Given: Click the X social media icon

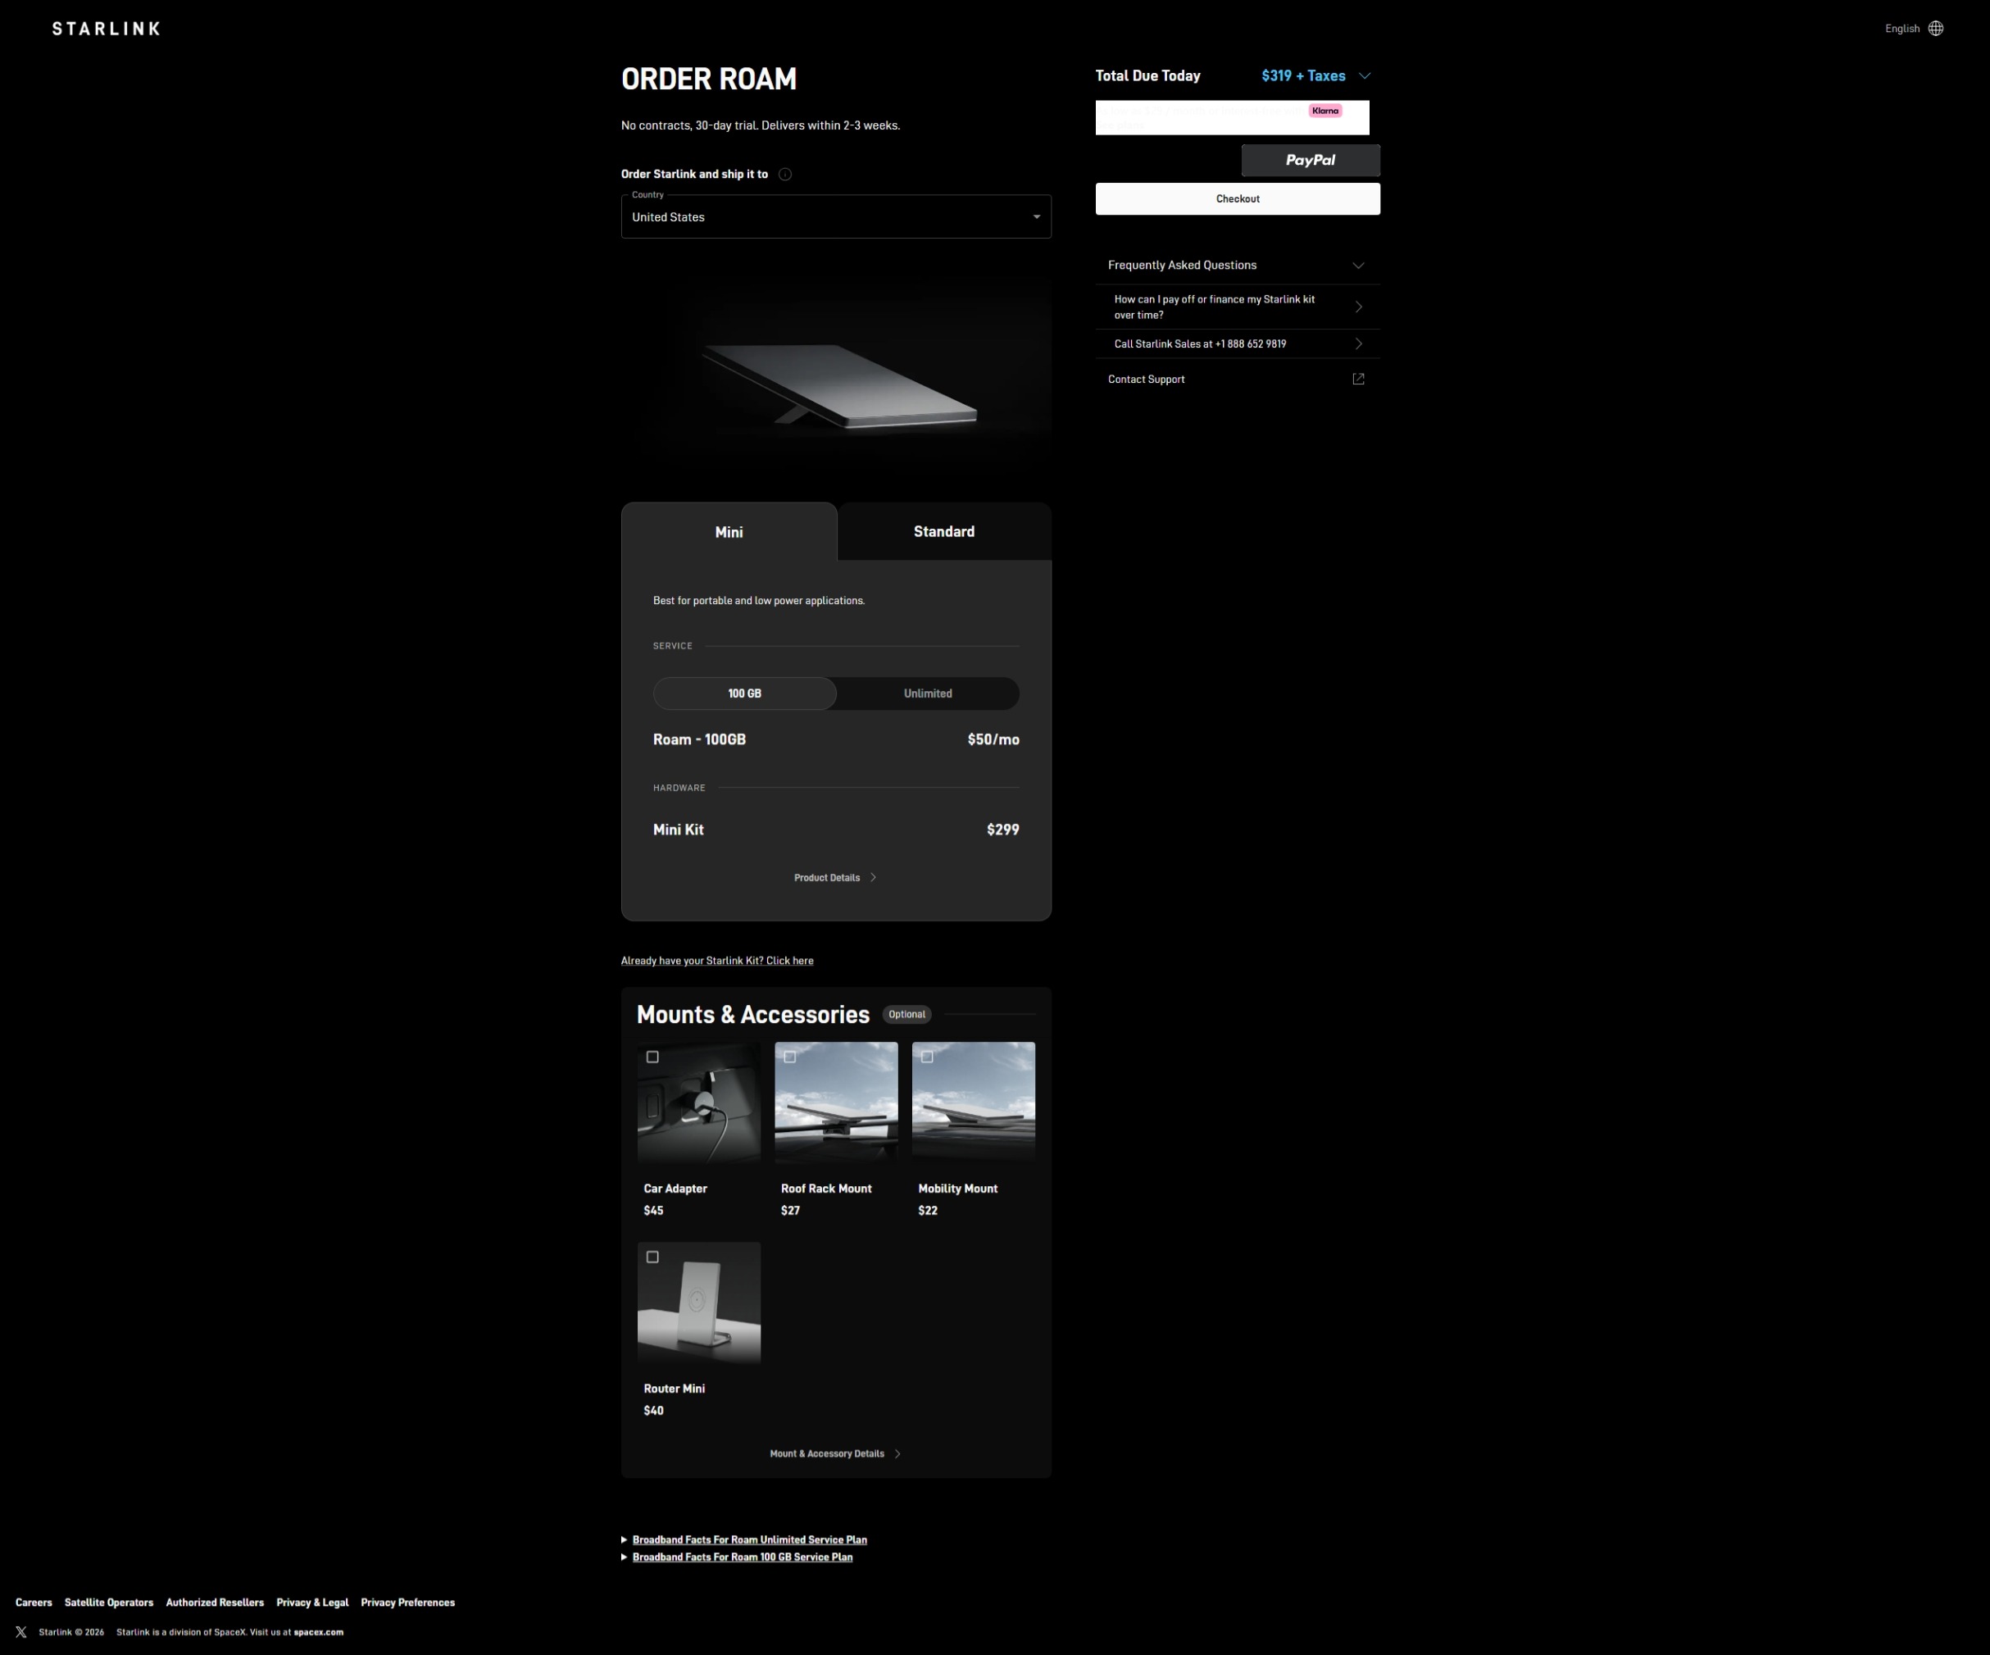Looking at the screenshot, I should [20, 1632].
